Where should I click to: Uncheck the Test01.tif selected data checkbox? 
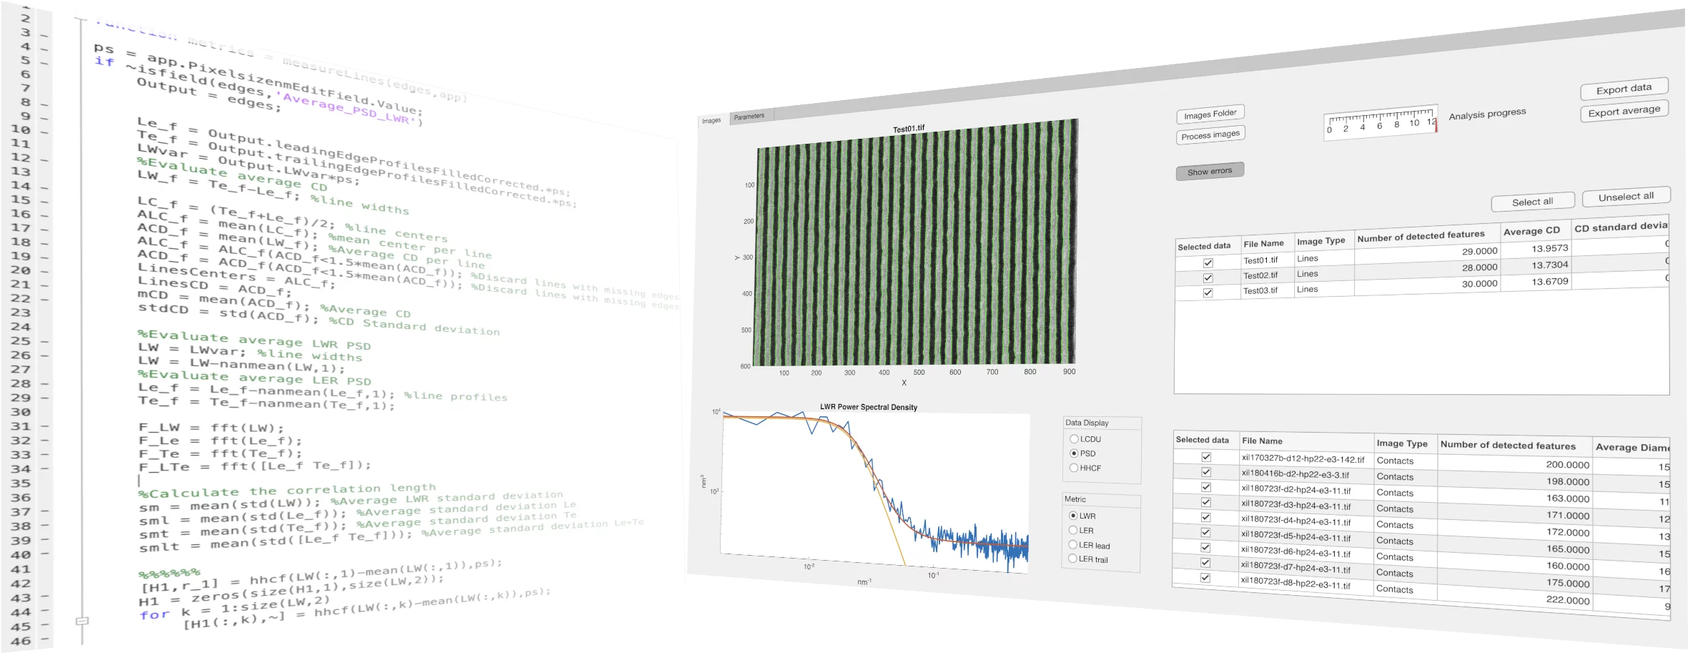[x=1208, y=262]
